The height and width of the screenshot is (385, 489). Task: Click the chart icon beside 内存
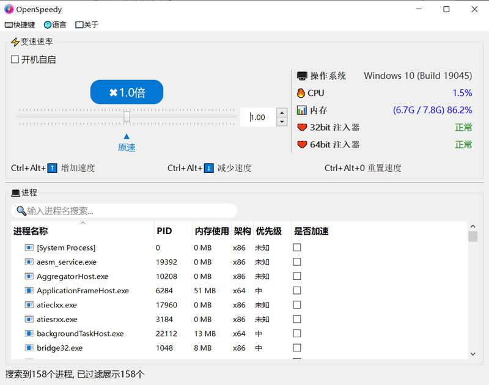301,110
